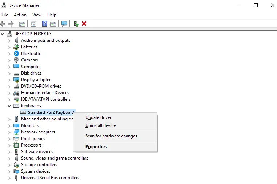Expand the Monitors chevron
The height and width of the screenshot is (184, 277).
pos(9,126)
